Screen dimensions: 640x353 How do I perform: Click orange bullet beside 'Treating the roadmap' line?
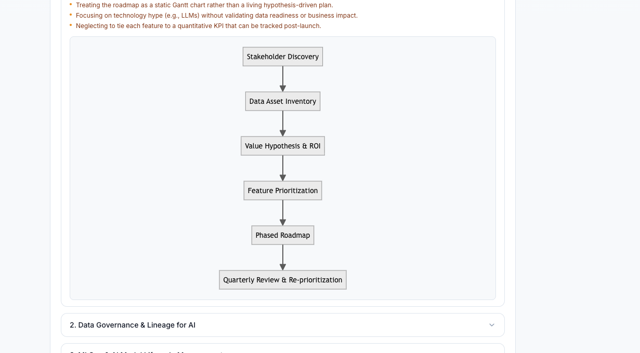pyautogui.click(x=71, y=5)
